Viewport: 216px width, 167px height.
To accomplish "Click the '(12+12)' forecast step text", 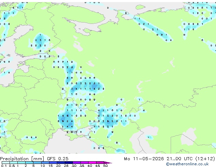I will click(205, 159).
